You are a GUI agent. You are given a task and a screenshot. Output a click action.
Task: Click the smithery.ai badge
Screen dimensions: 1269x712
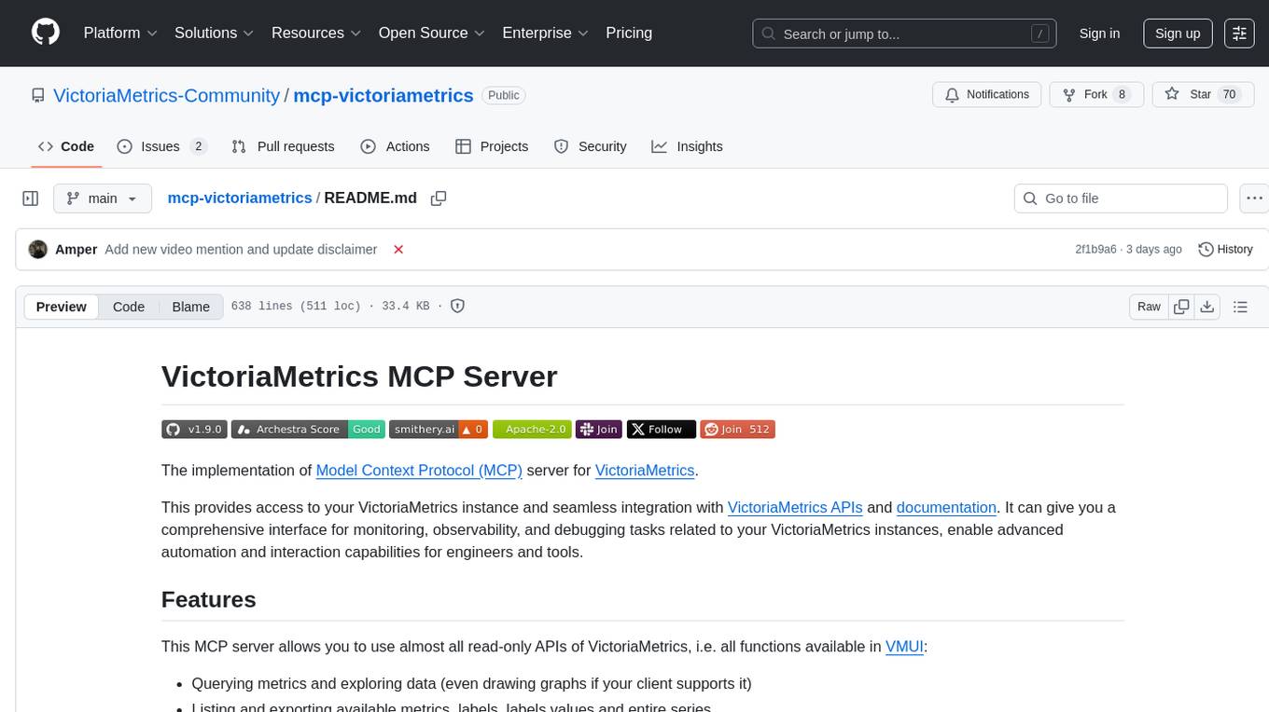point(439,430)
